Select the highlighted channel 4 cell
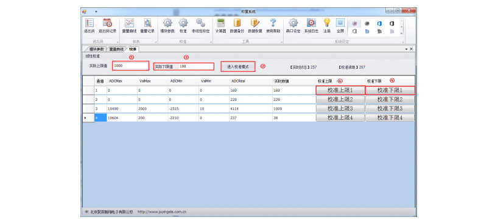This screenshot has height=223, width=481. (x=100, y=118)
